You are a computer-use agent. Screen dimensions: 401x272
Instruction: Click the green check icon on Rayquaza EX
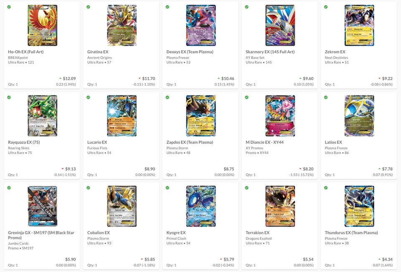(x=9, y=97)
